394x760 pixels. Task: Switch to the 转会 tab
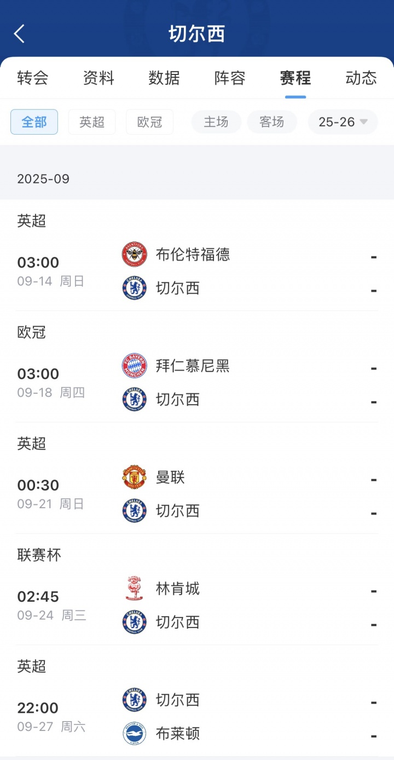coord(33,78)
